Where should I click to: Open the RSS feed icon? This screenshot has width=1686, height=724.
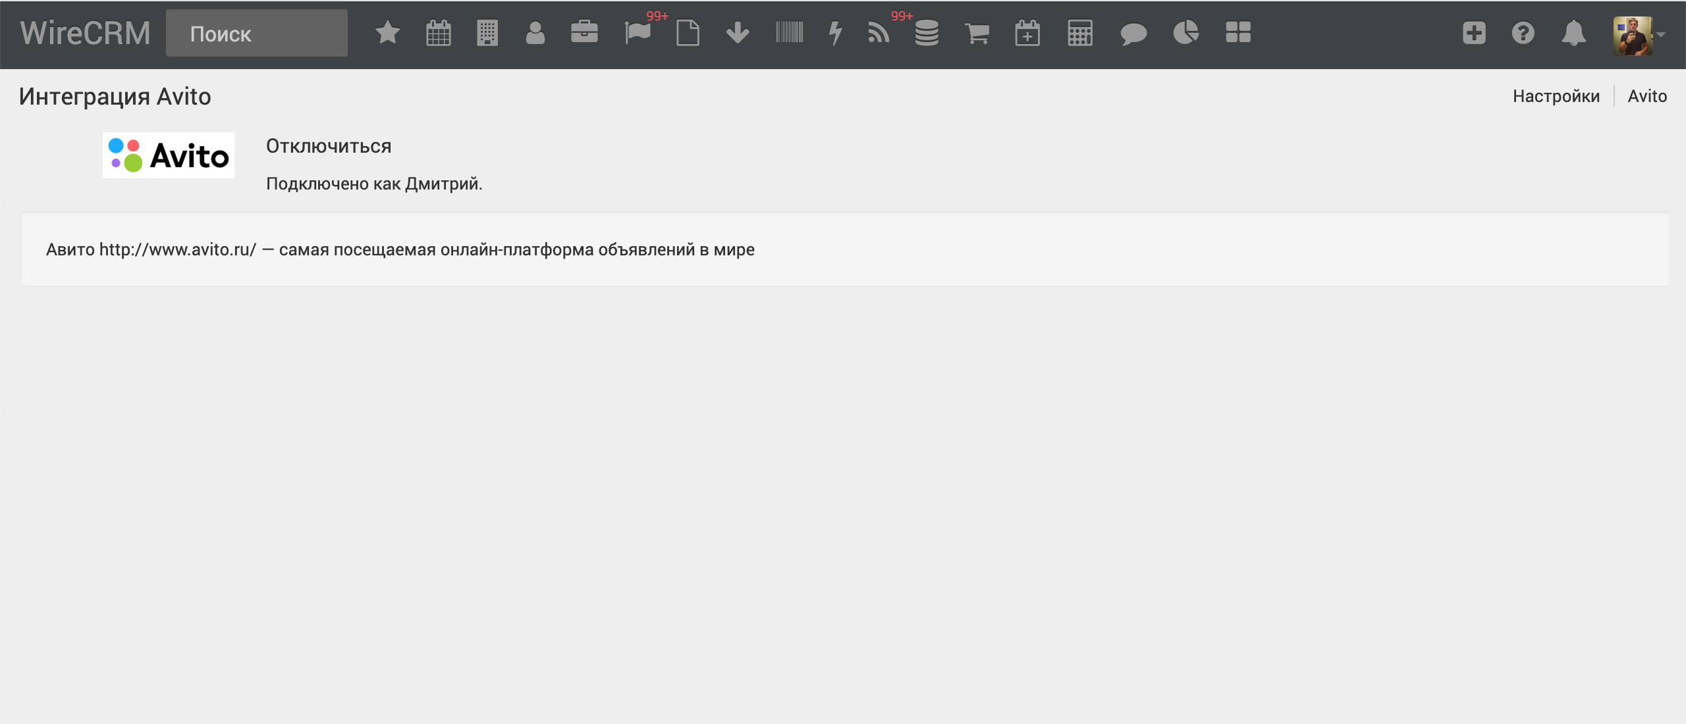tap(878, 33)
